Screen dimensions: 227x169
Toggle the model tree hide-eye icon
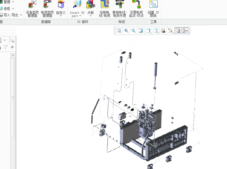pyautogui.click(x=12, y=40)
